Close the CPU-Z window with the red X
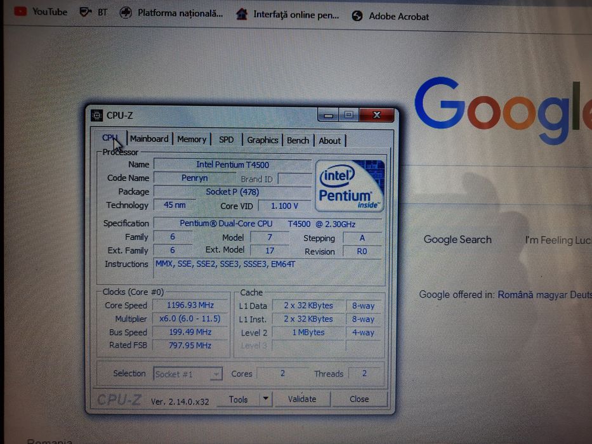This screenshot has height=444, width=592. pos(376,115)
